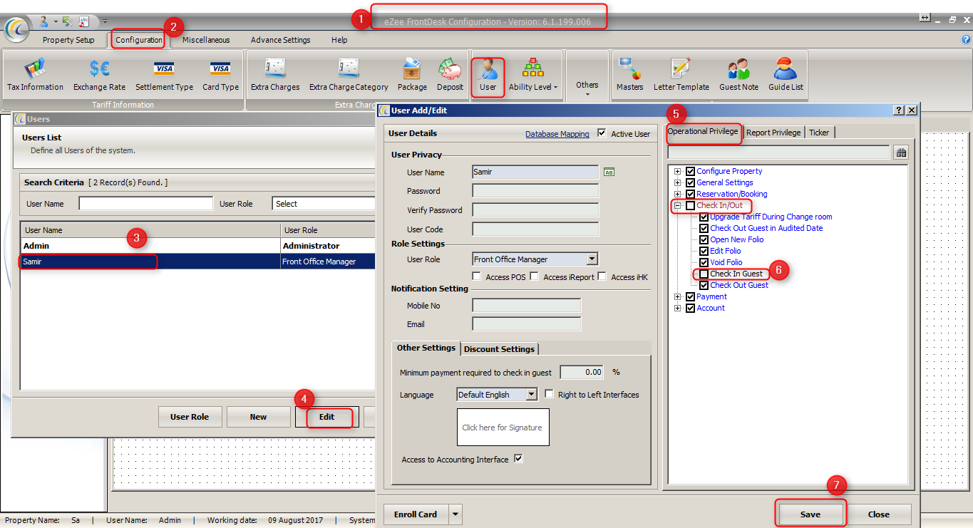The height and width of the screenshot is (528, 973).
Task: Click the User Name search field in Users window
Action: tap(146, 204)
